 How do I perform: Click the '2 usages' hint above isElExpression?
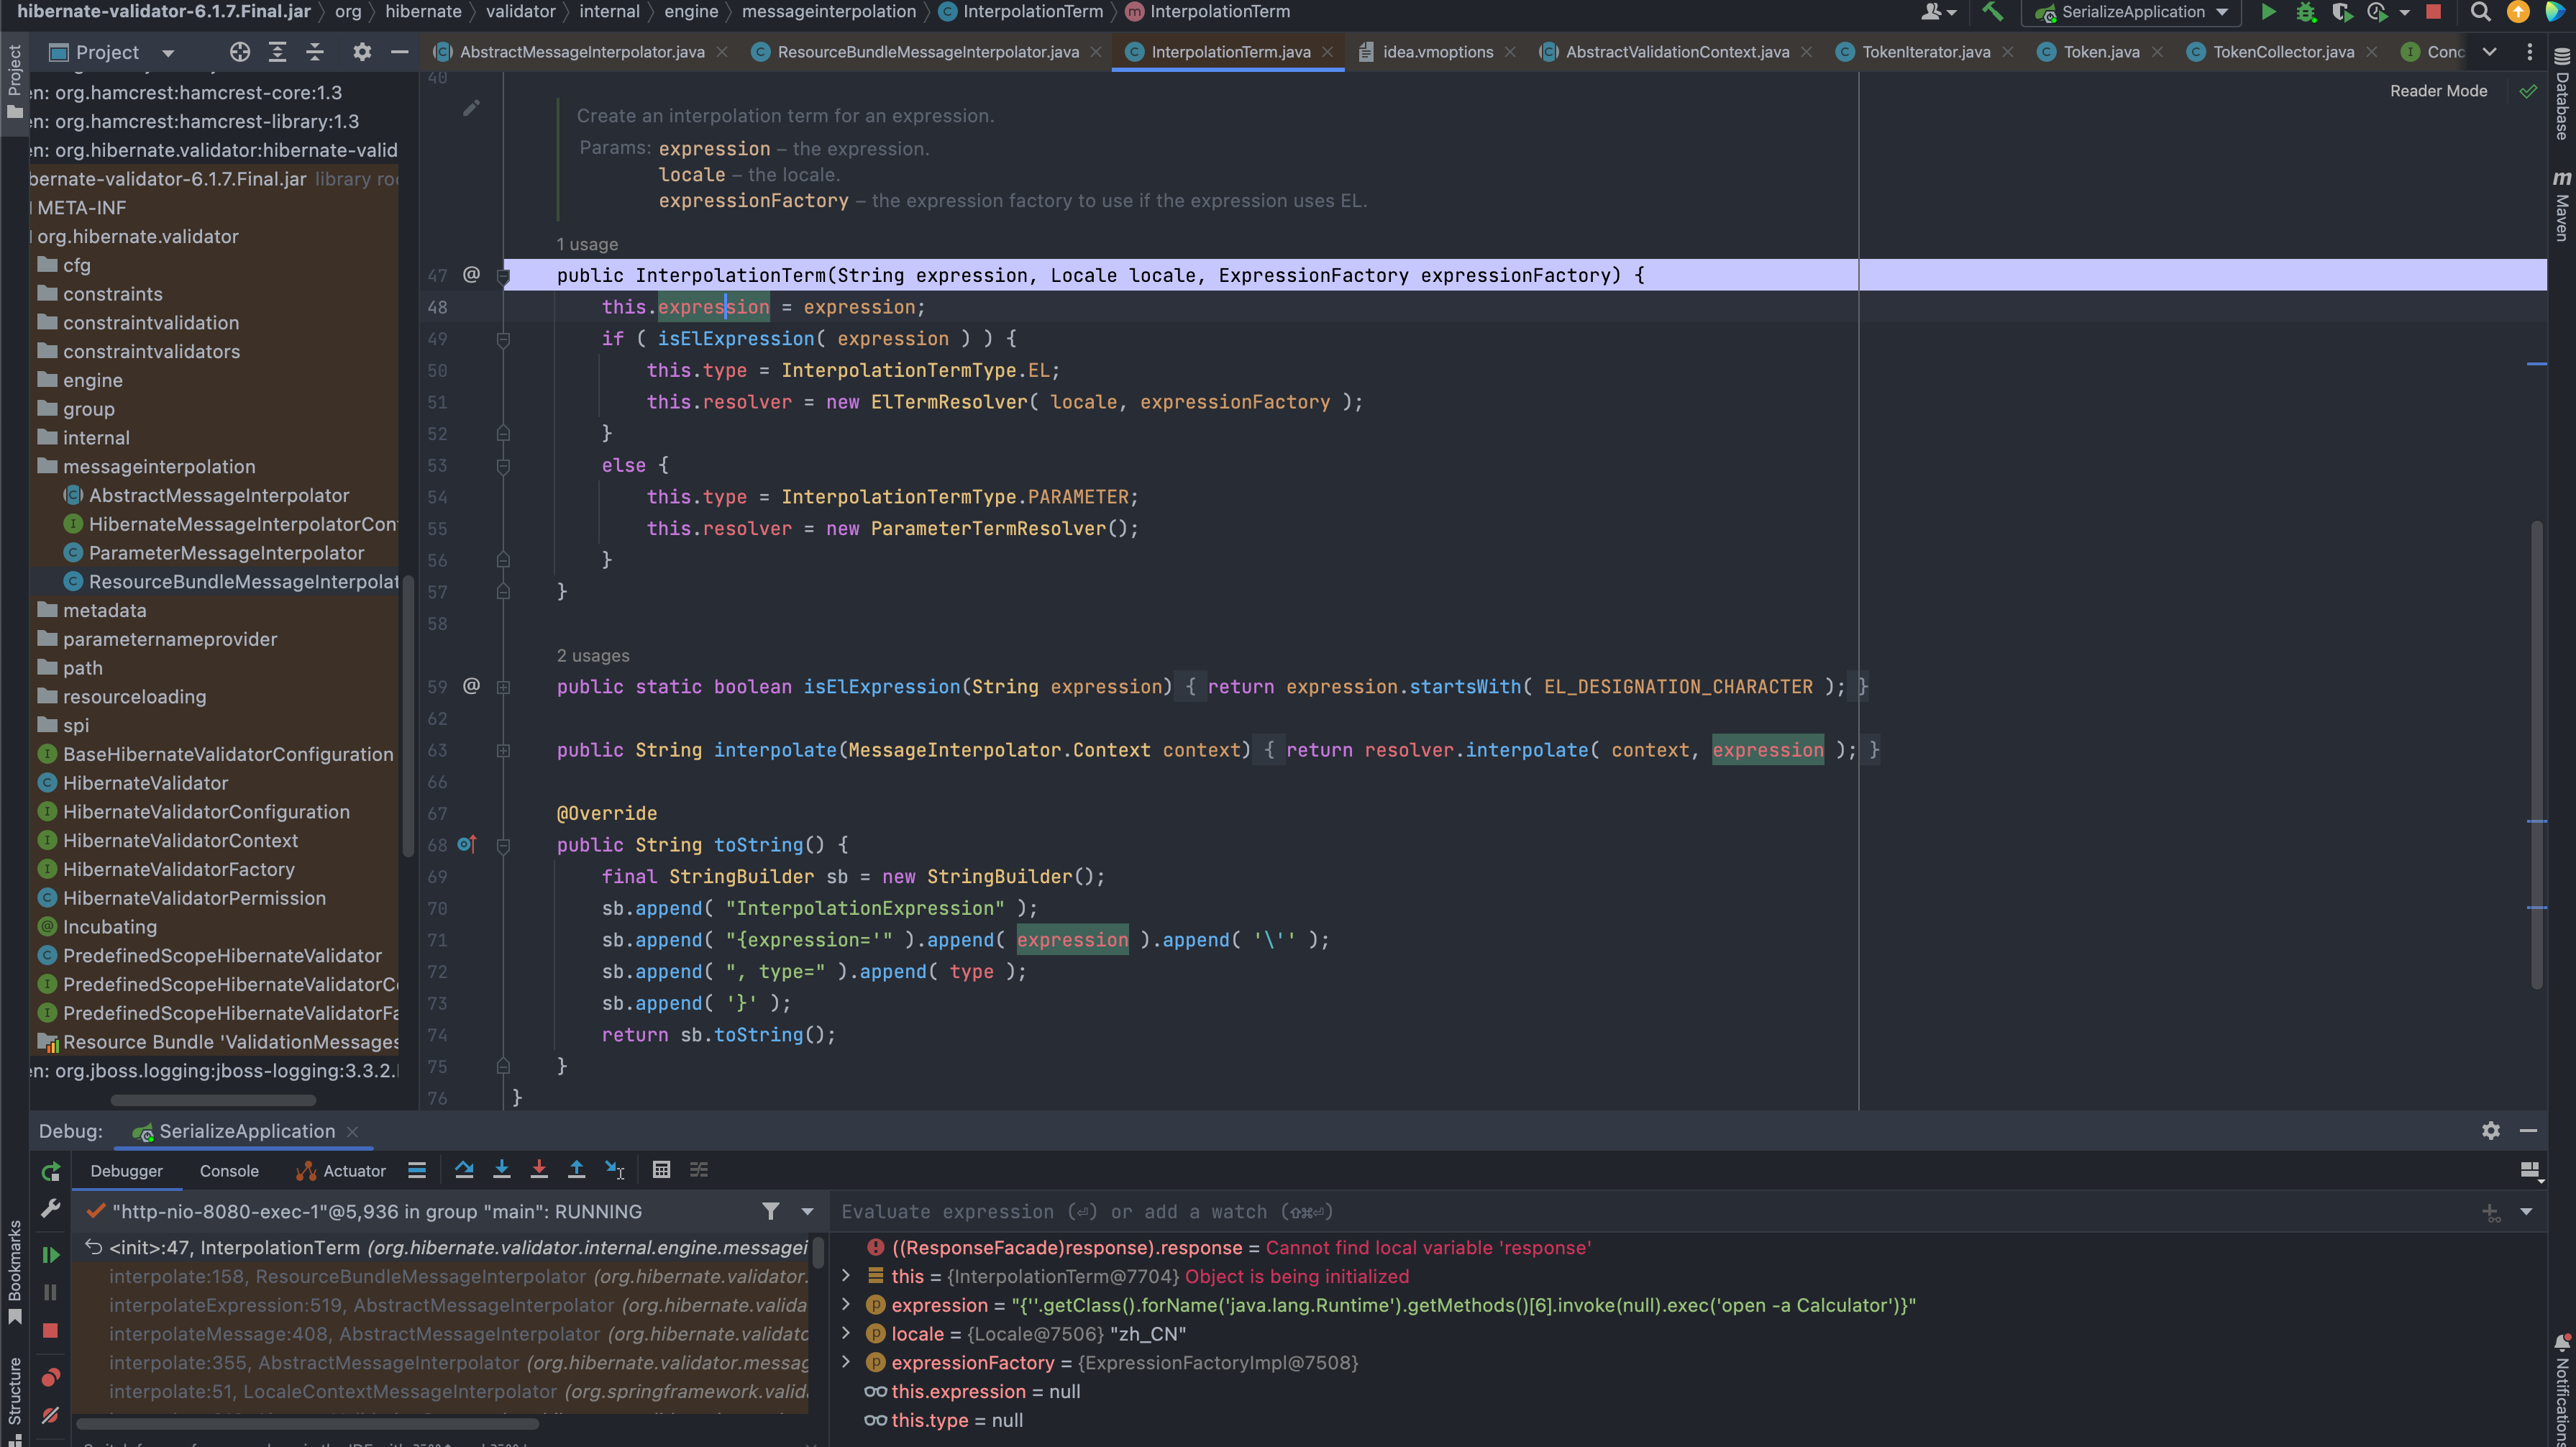coord(593,655)
